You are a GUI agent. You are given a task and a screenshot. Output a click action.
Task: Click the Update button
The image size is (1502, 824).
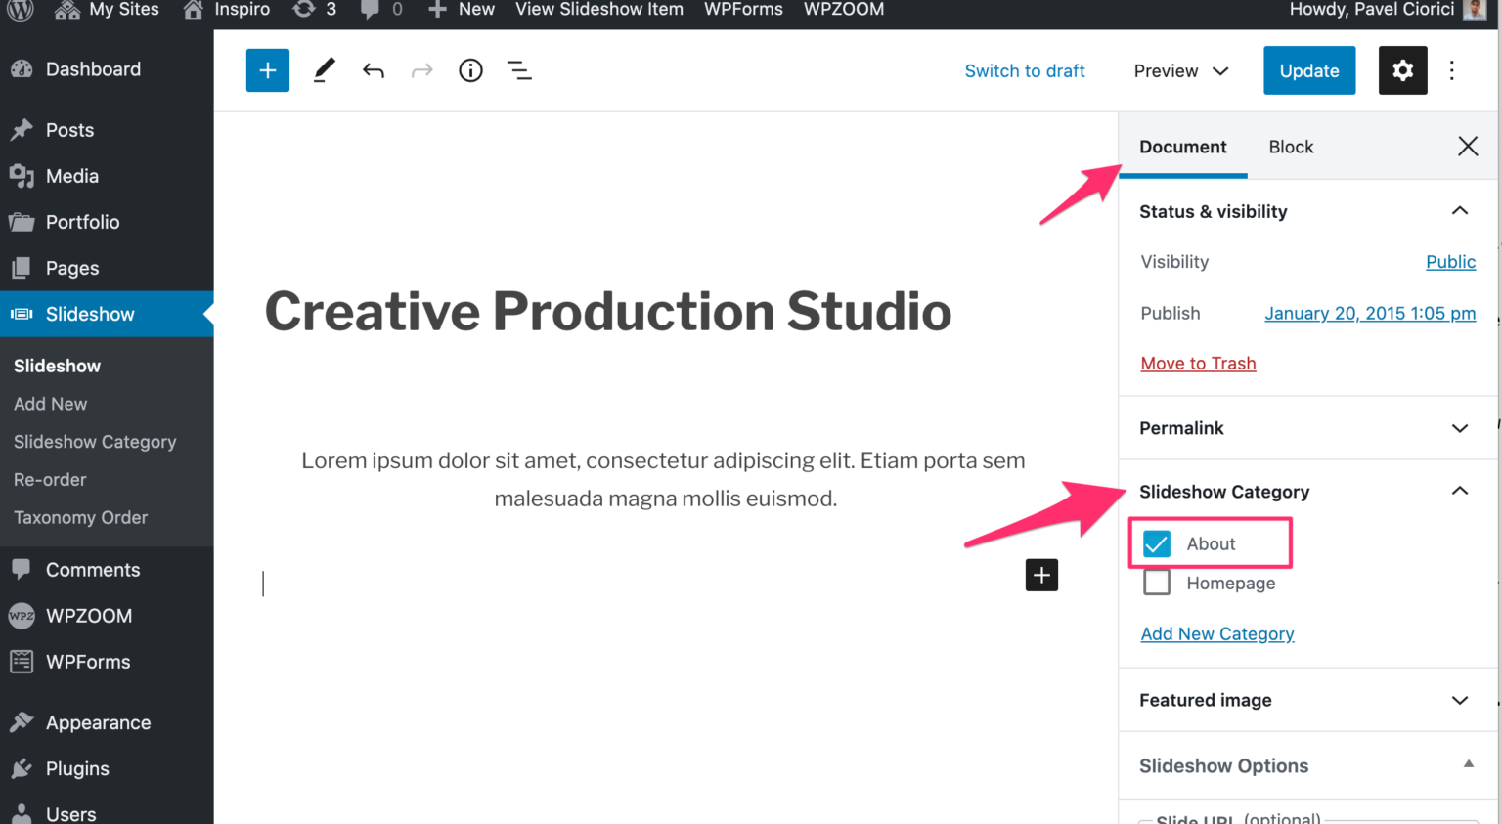coord(1309,70)
